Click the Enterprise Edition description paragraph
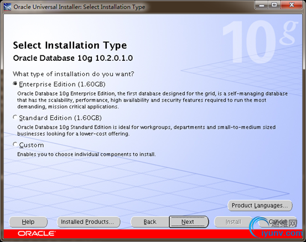This screenshot has height=242, width=306. pos(152,100)
